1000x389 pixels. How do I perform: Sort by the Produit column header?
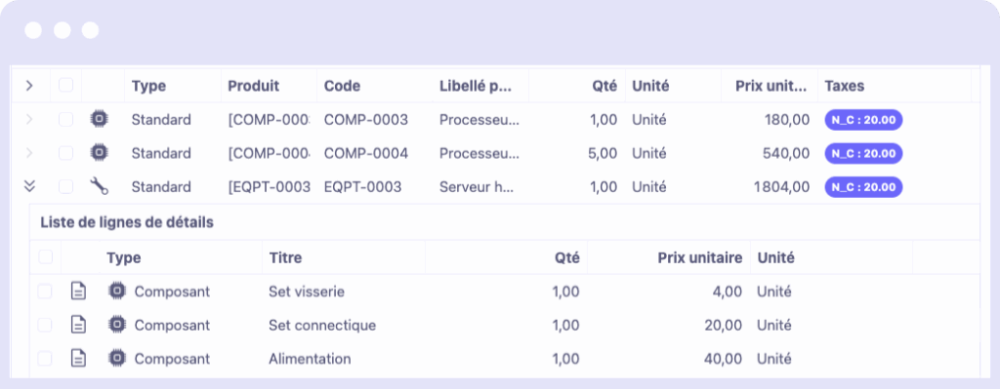(x=254, y=86)
